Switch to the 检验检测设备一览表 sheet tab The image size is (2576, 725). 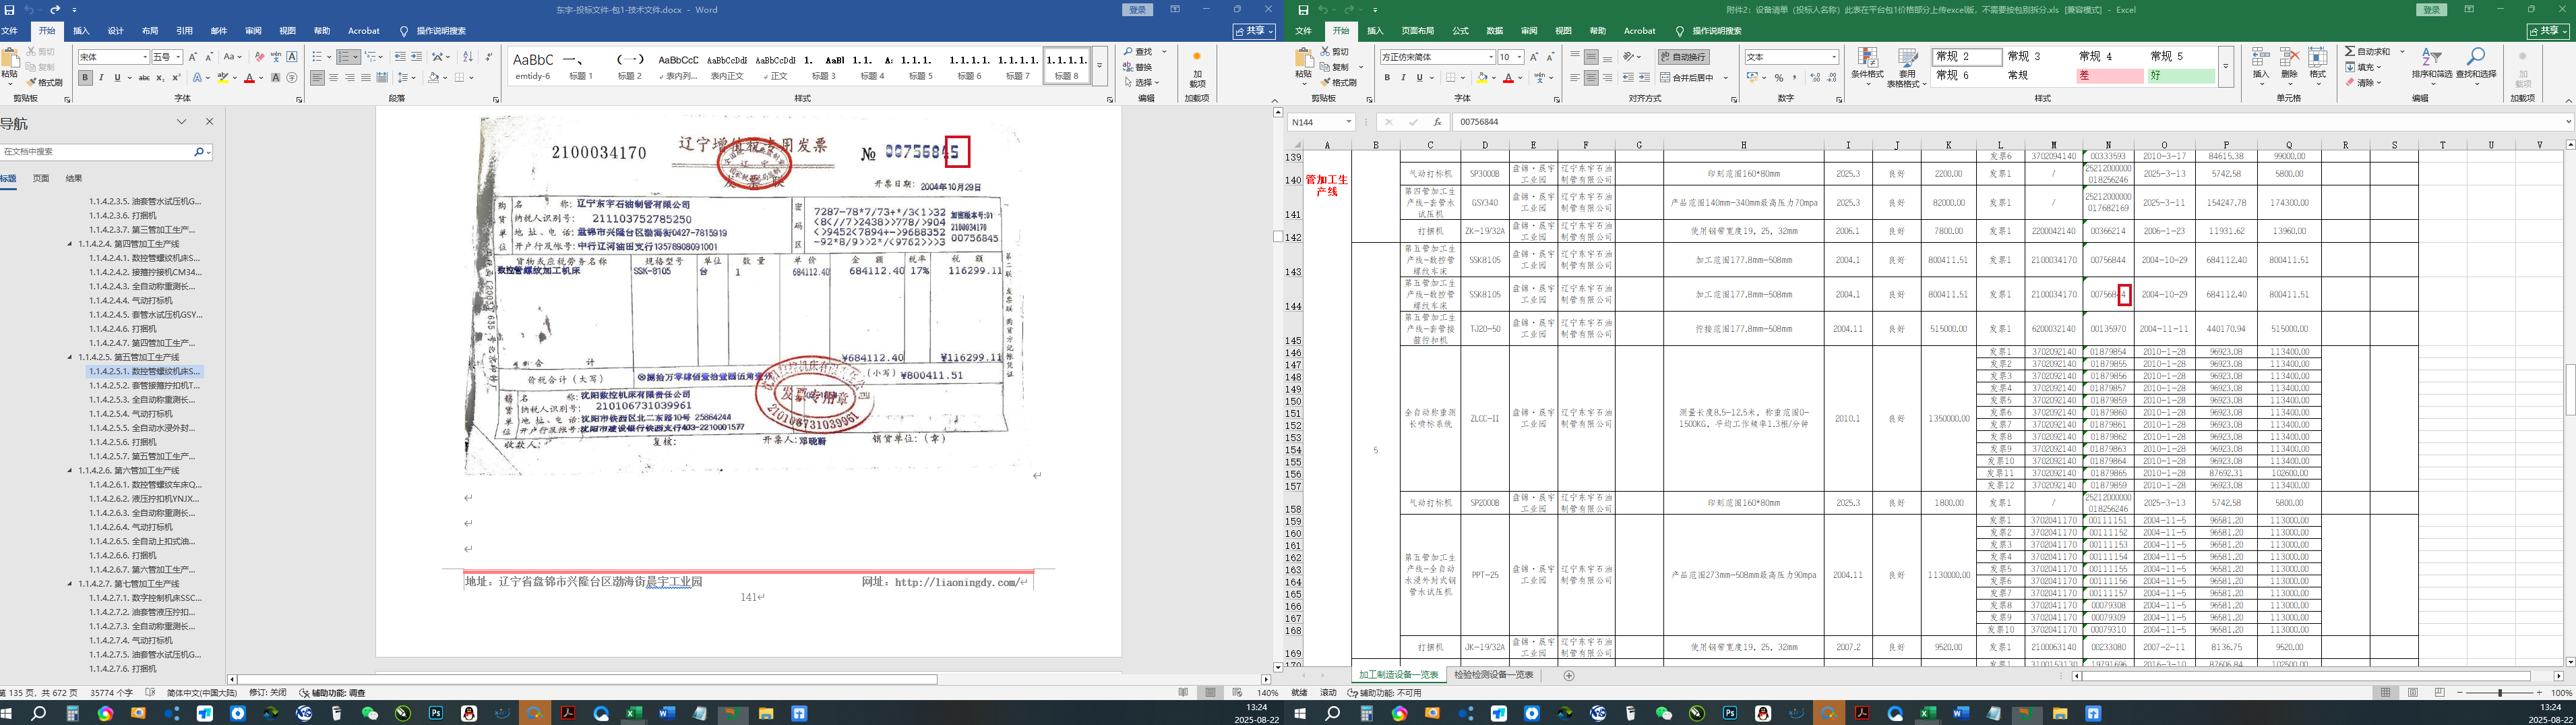click(x=1493, y=676)
